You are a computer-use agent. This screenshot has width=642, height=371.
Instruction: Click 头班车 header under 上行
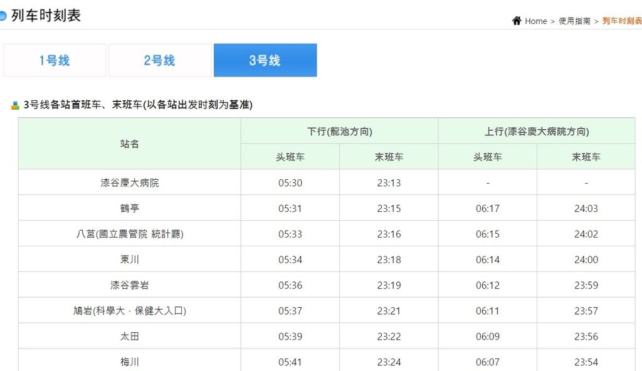pyautogui.click(x=487, y=157)
